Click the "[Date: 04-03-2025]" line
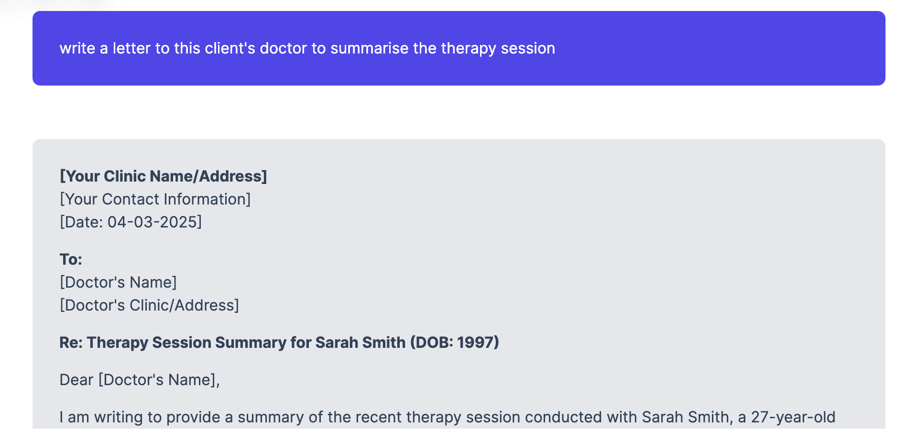This screenshot has height=431, width=918. [x=131, y=222]
